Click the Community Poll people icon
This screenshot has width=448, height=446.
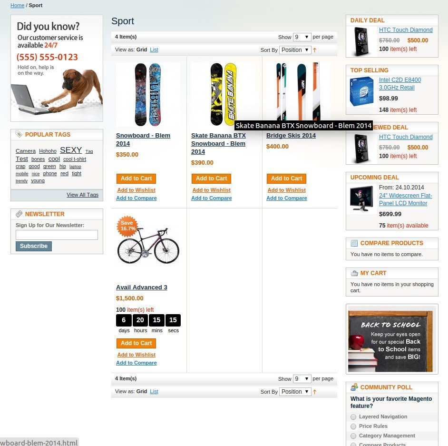(x=354, y=387)
